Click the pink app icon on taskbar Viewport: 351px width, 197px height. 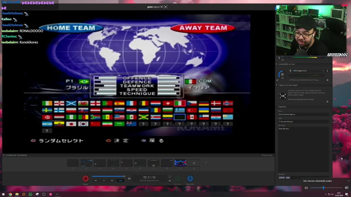(x=50, y=194)
